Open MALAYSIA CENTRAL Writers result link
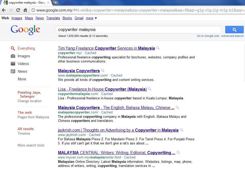245x171 pixels. point(116,153)
